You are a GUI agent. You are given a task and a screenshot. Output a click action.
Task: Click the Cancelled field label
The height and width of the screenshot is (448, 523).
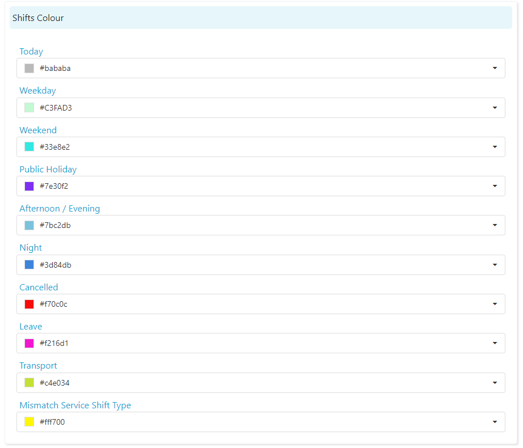39,288
